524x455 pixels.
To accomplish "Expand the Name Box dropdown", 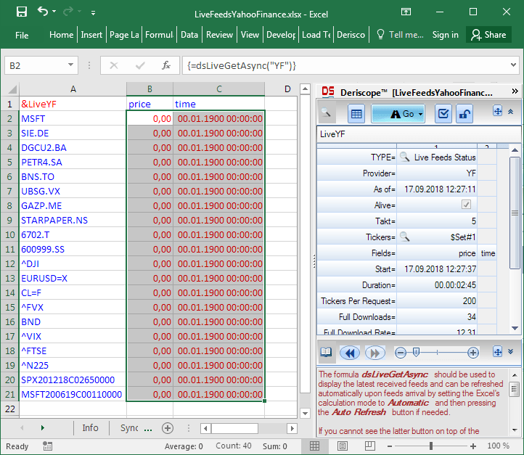I will [x=70, y=65].
